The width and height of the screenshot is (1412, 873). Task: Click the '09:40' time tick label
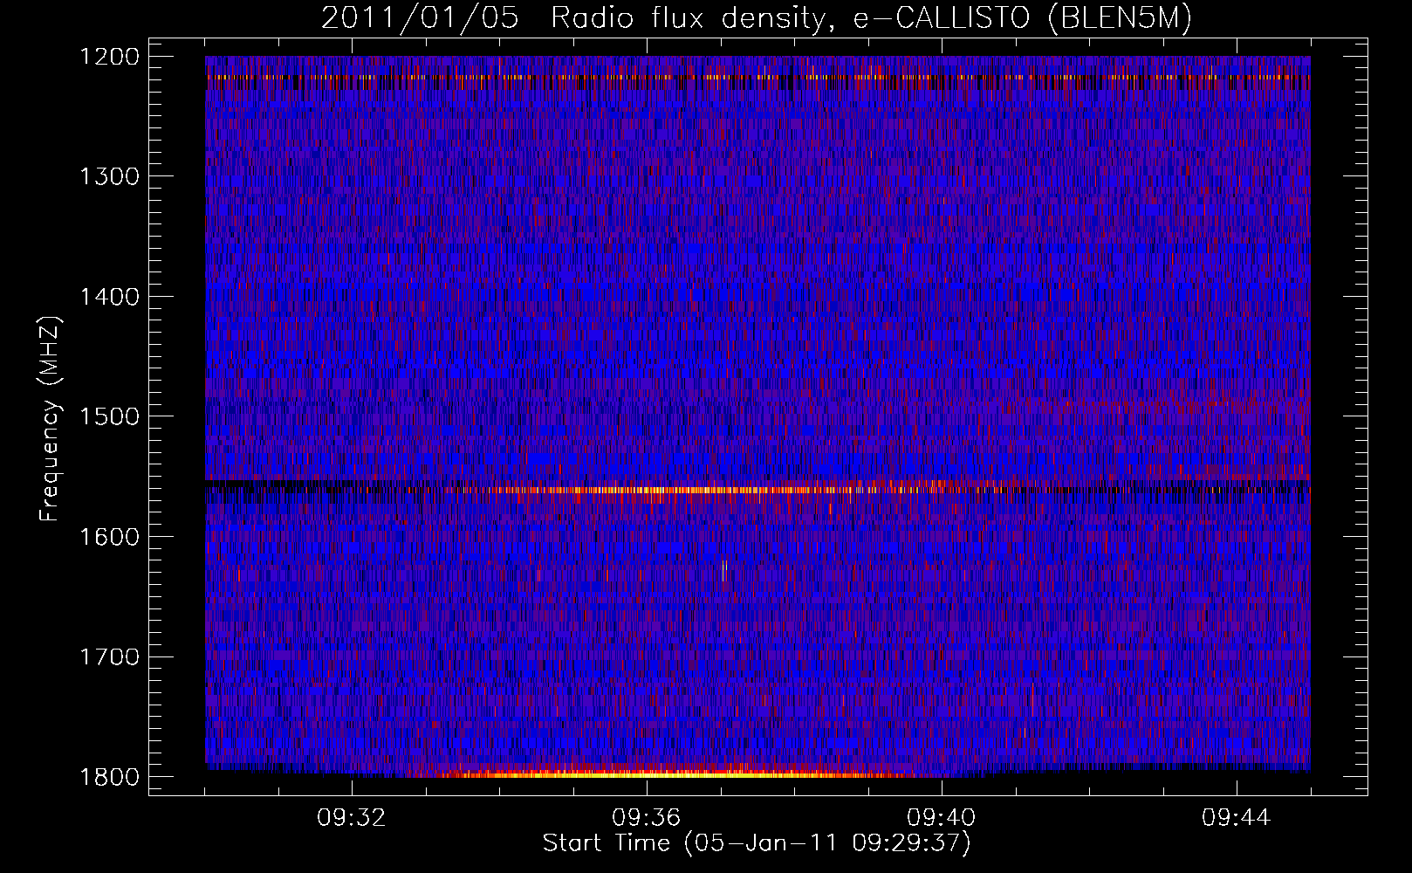[x=942, y=818]
